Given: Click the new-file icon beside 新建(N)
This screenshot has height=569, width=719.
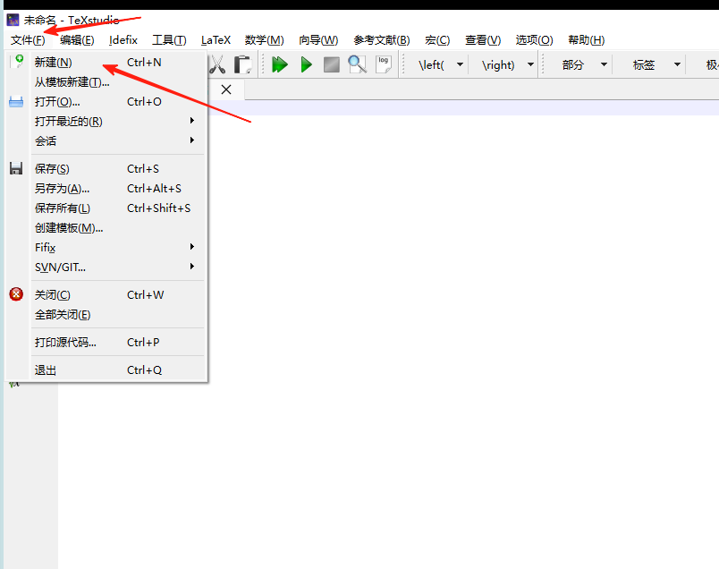Looking at the screenshot, I should click(19, 62).
